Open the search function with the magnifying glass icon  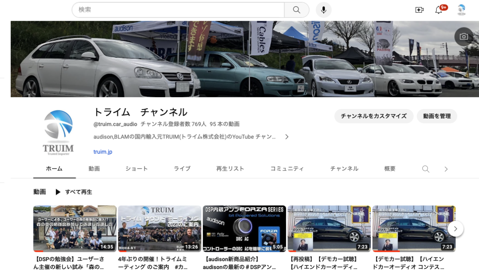296,10
